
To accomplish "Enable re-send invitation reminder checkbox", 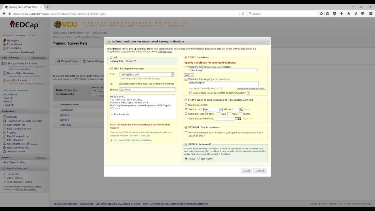I will click(186, 132).
